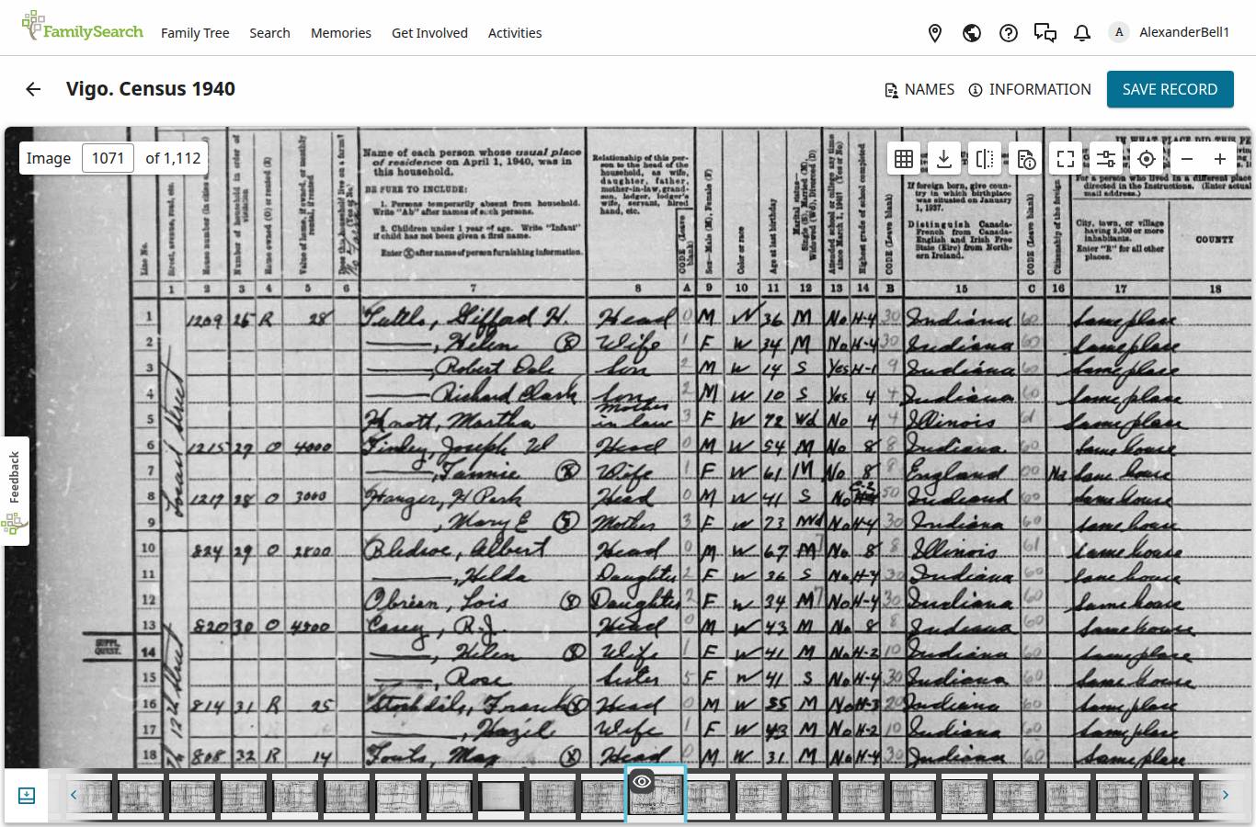Click the target recenter icon
The width and height of the screenshot is (1256, 827).
click(x=1147, y=158)
